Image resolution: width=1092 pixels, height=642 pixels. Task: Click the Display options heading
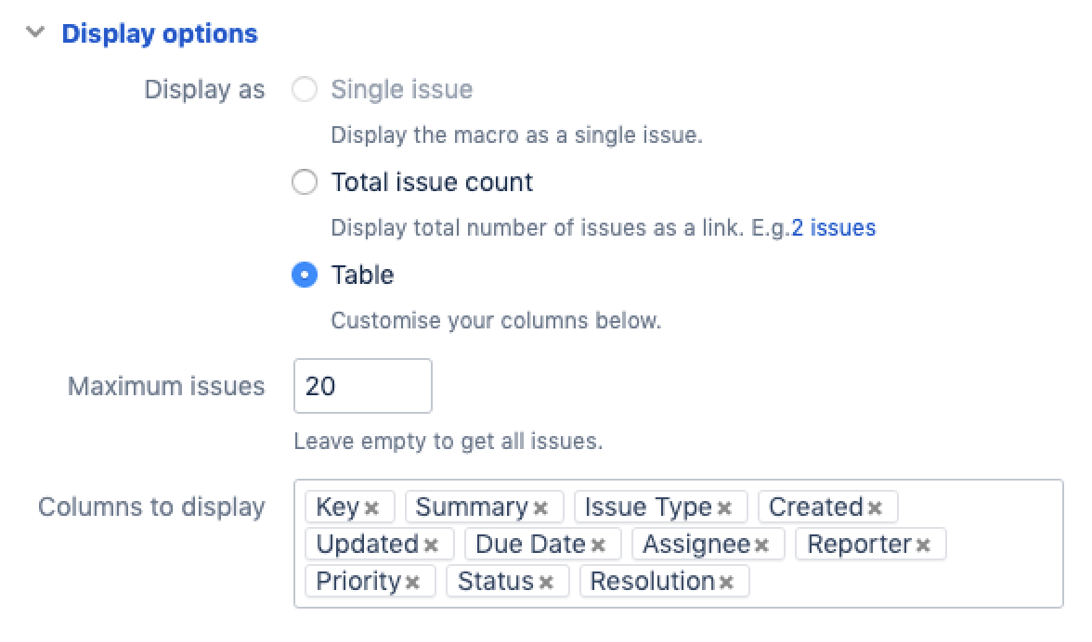160,34
